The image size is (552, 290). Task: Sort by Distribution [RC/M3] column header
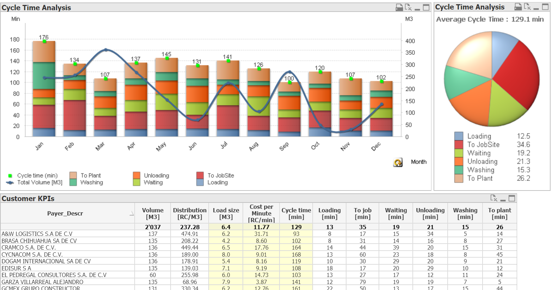pyautogui.click(x=190, y=213)
